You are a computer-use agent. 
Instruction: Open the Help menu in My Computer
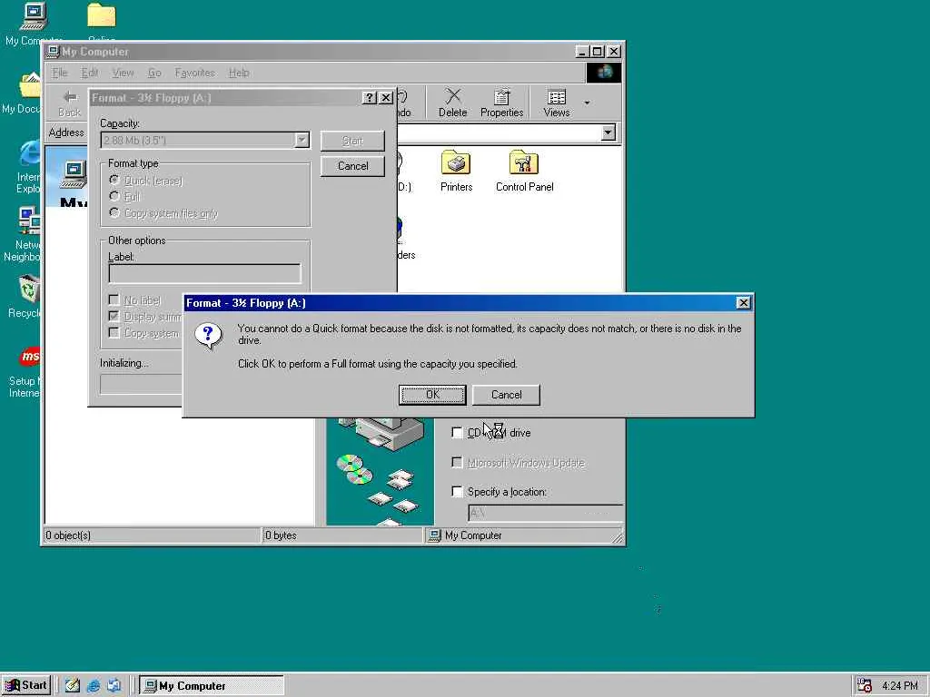pos(239,73)
